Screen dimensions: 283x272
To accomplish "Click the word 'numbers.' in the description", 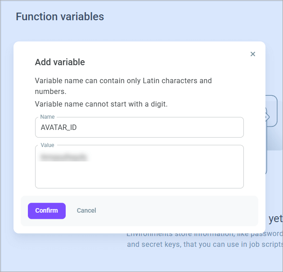I will click(x=50, y=92).
